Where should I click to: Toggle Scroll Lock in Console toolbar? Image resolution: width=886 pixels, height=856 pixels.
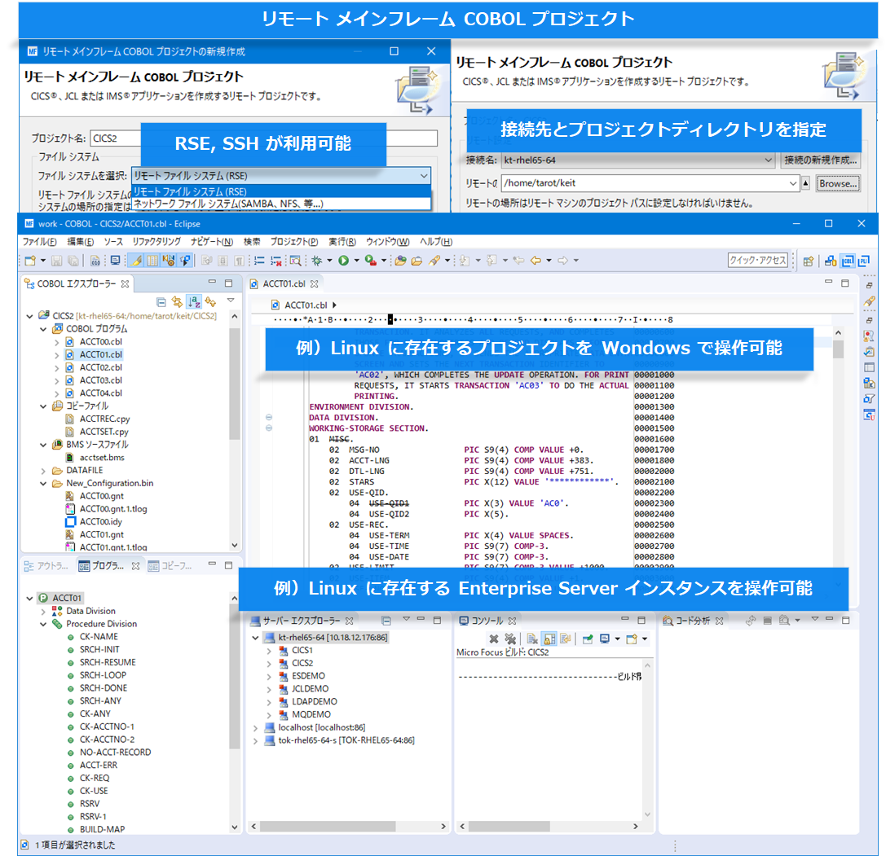549,639
